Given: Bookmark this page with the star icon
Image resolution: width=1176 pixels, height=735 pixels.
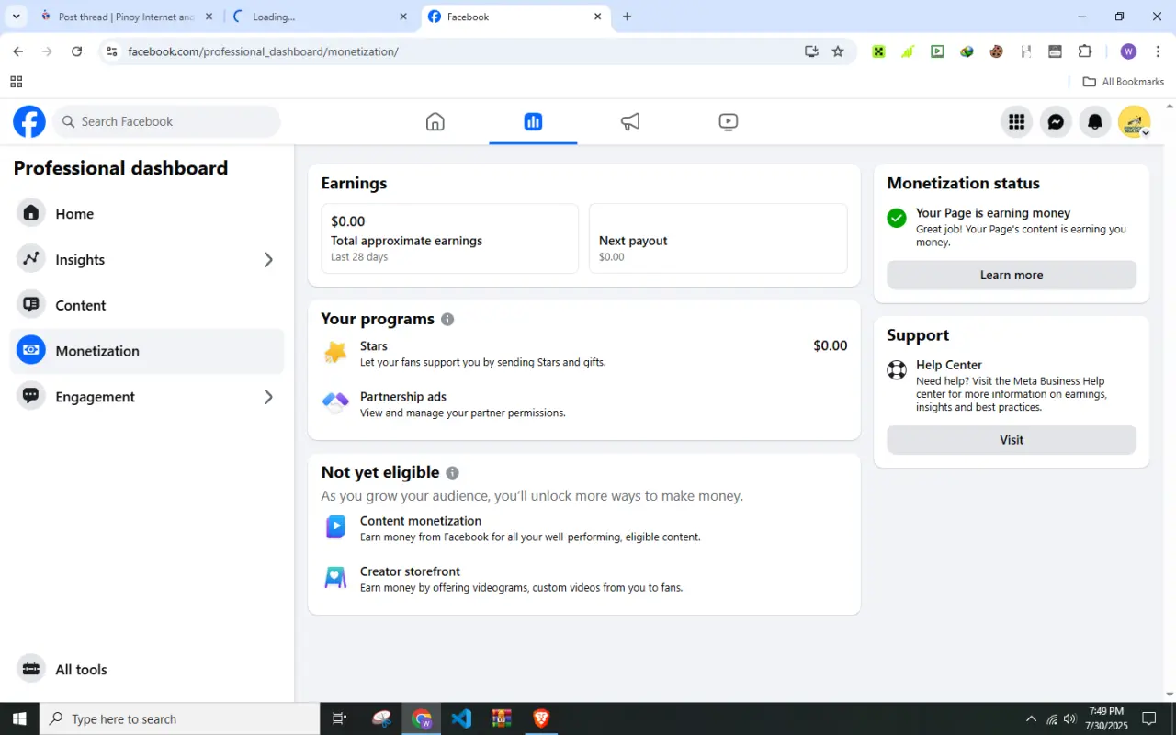Looking at the screenshot, I should 838,51.
